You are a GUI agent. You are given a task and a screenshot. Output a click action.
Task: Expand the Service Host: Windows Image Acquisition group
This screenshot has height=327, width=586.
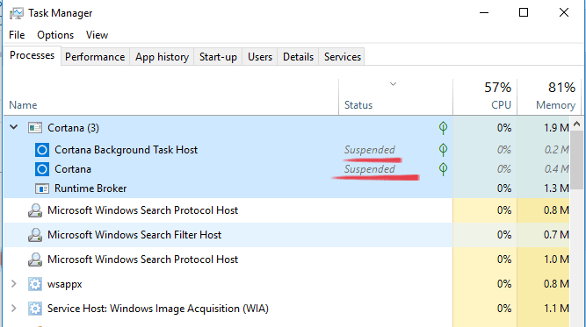[x=14, y=309]
